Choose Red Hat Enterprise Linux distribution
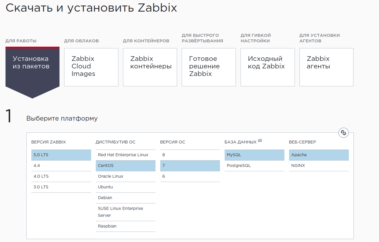The image size is (379, 242). [126, 155]
